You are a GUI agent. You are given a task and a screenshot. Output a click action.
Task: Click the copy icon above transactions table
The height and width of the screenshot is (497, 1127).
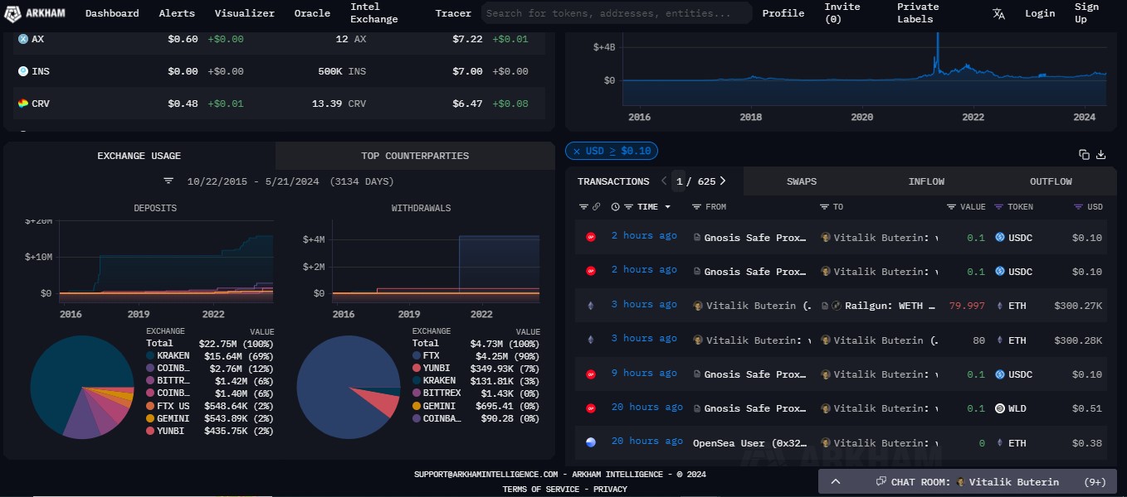(x=1084, y=154)
